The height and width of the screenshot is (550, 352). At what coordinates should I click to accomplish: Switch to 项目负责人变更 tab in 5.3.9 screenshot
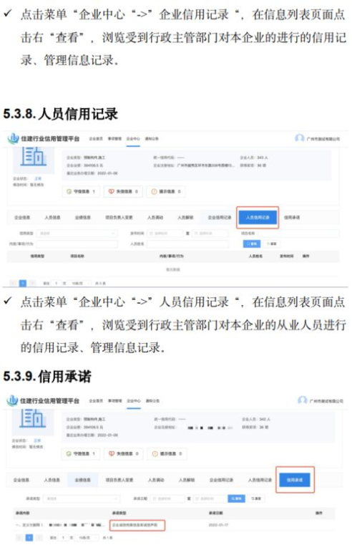point(119,480)
